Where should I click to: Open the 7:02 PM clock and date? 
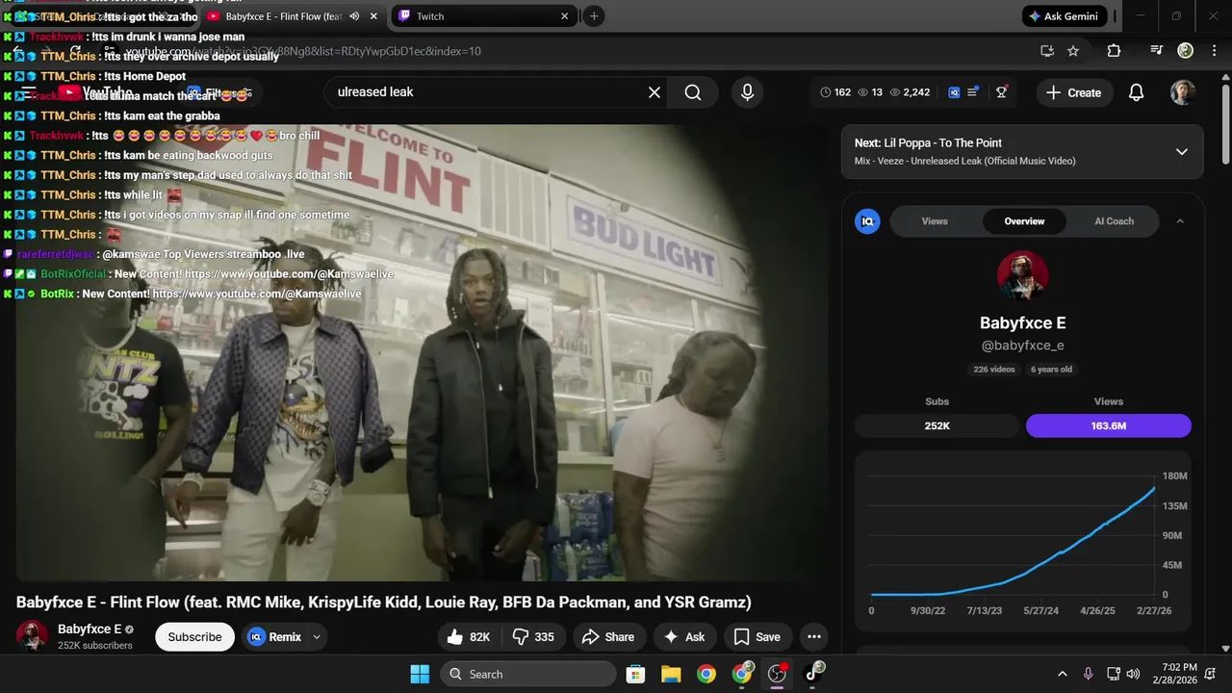pos(1176,674)
